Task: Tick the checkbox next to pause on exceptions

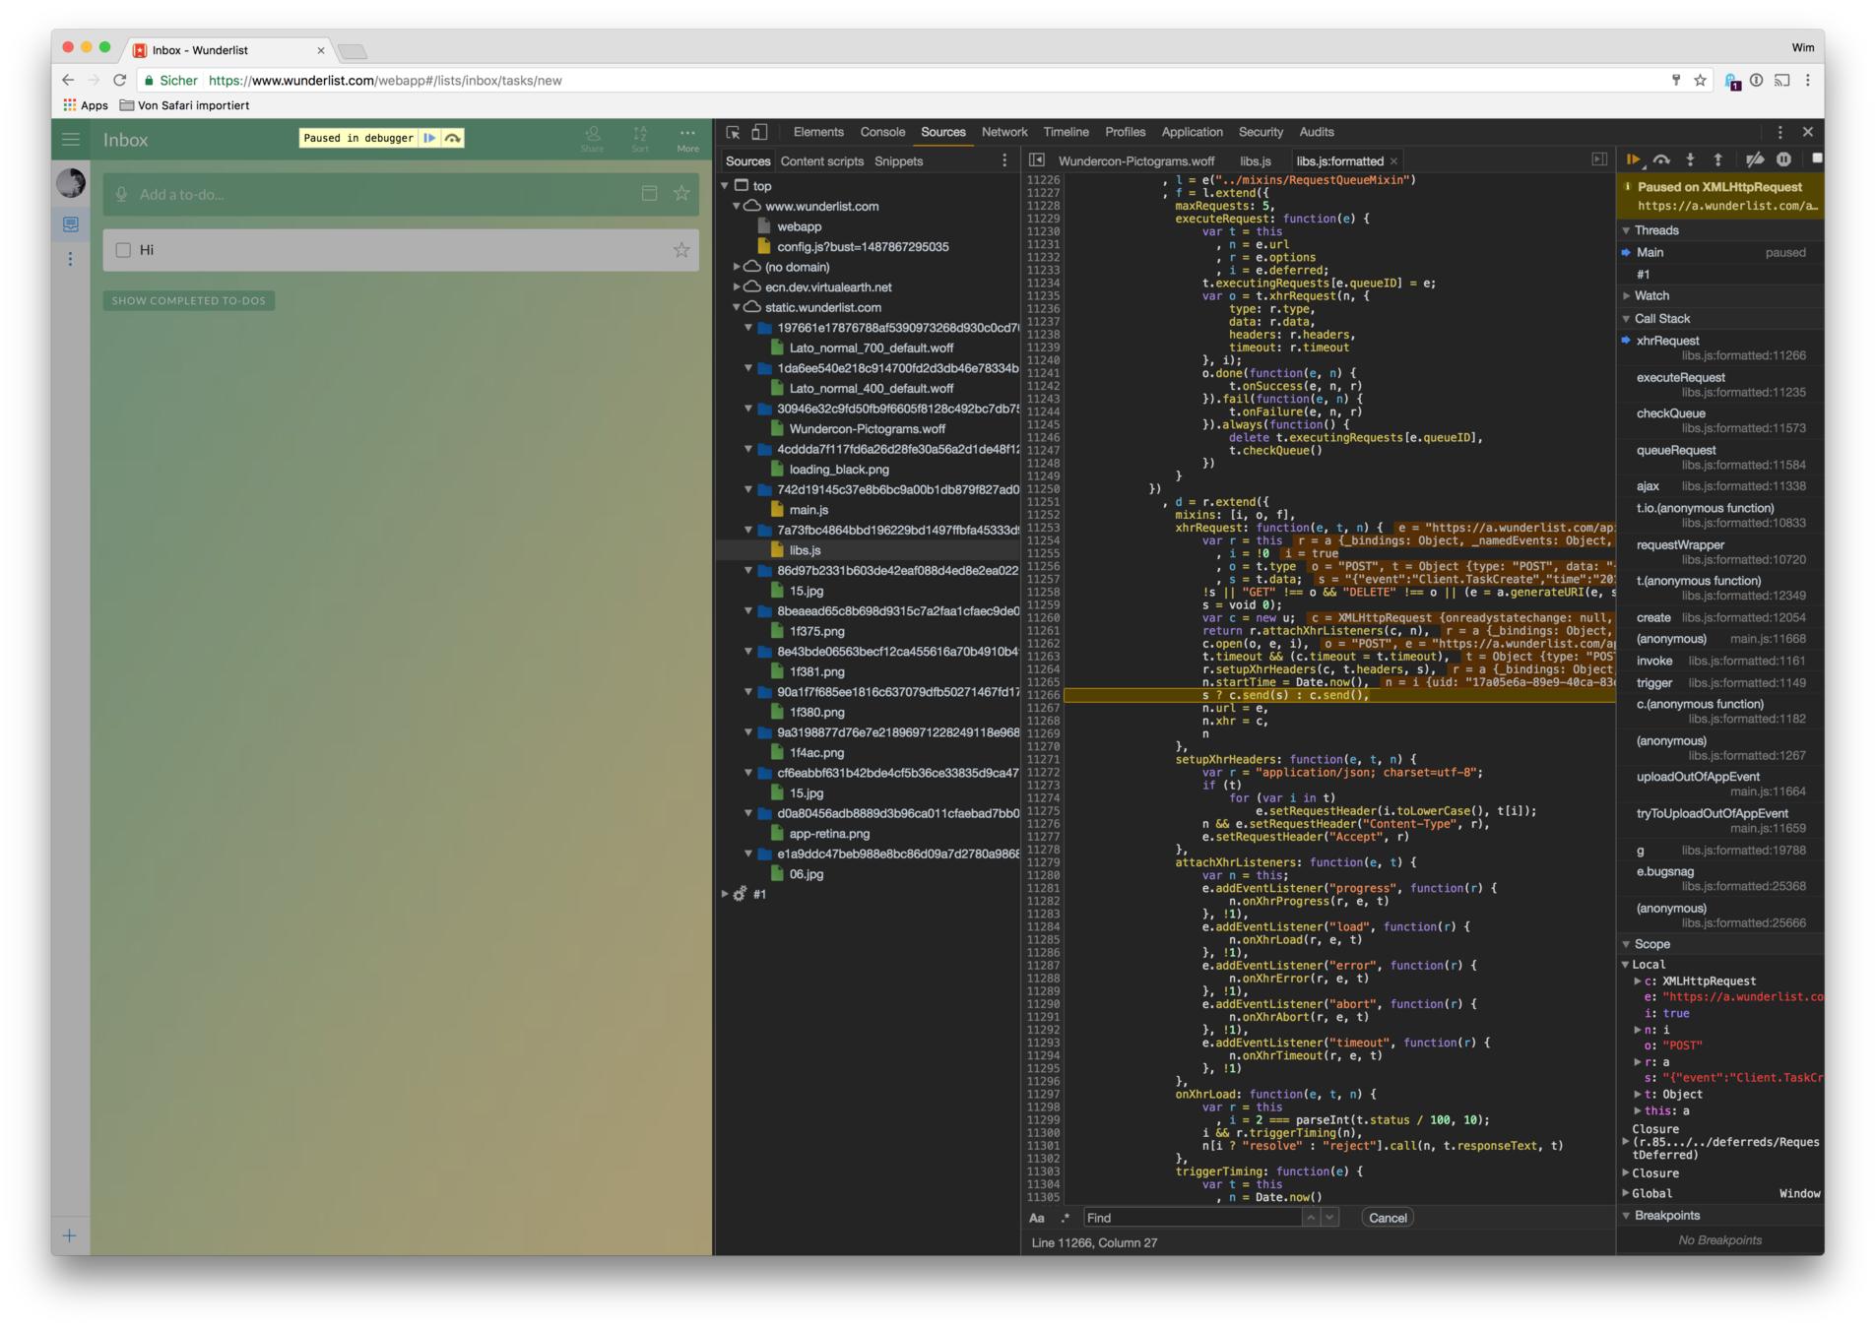Action: pyautogui.click(x=1817, y=158)
